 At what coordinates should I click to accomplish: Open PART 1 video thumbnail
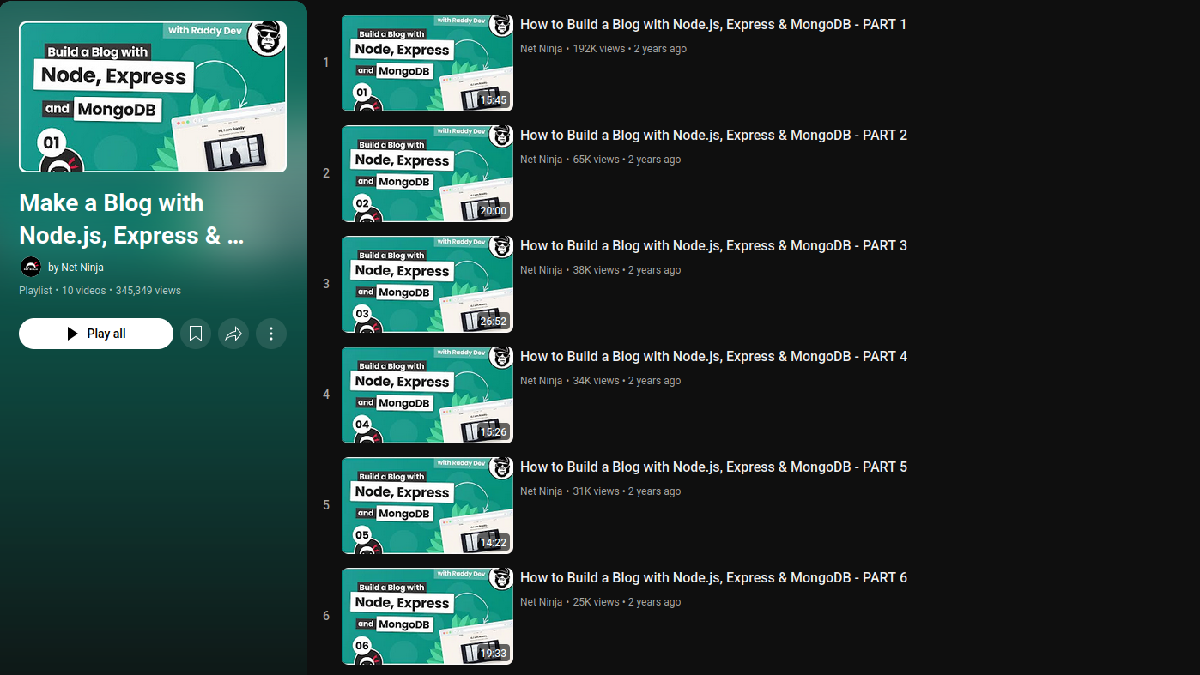pos(427,63)
